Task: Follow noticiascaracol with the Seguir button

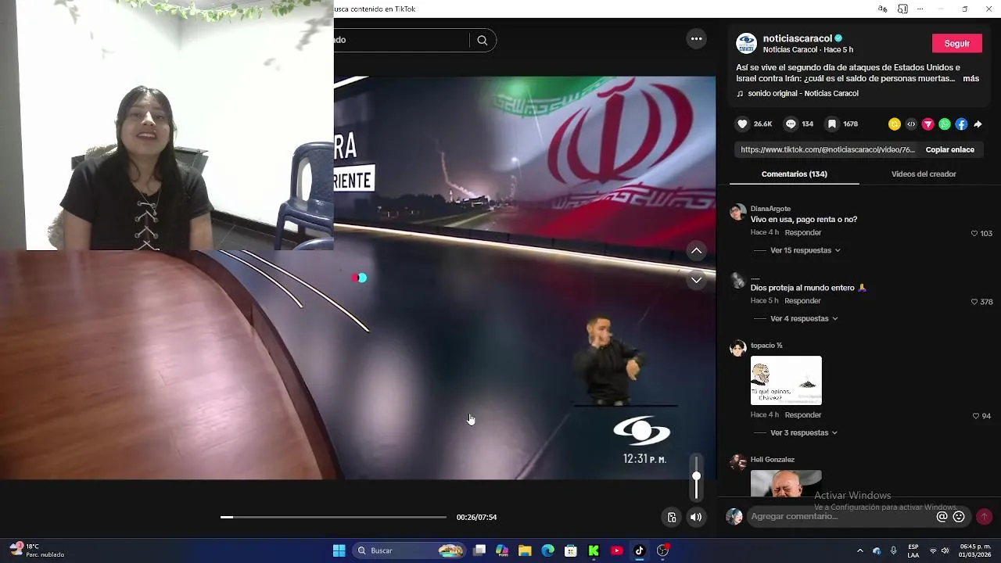Action: [956, 44]
